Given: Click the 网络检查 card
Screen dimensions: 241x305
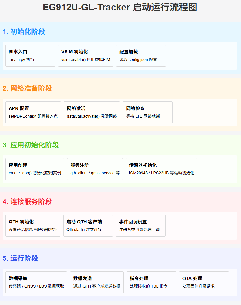Looking at the screenshot, I should tap(147, 112).
